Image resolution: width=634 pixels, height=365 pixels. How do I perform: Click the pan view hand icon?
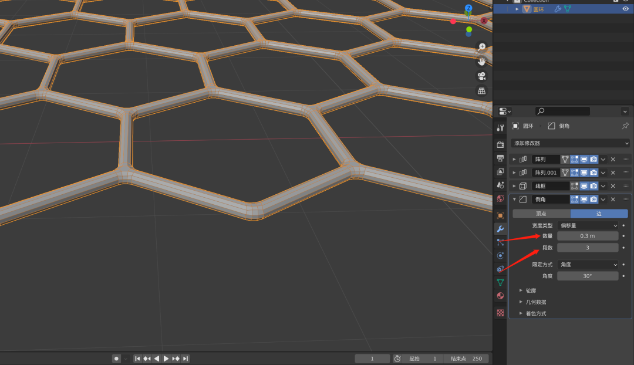coord(481,62)
